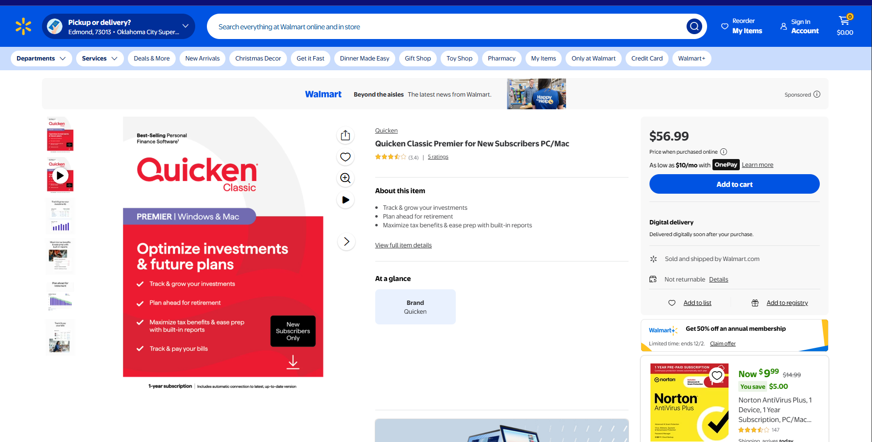The image size is (872, 442).
Task: Select first Quicken box thumbnail
Action: click(x=60, y=135)
